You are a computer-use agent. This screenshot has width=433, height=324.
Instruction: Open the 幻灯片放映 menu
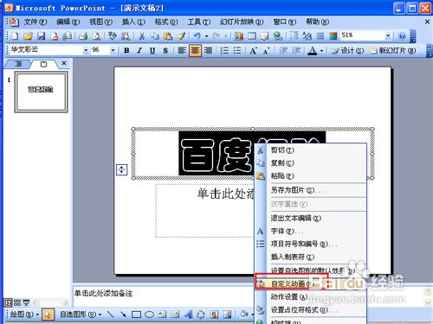[x=242, y=22]
